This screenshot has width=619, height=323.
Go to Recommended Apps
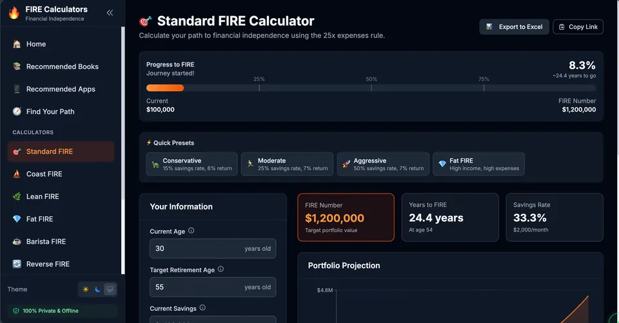coord(61,89)
